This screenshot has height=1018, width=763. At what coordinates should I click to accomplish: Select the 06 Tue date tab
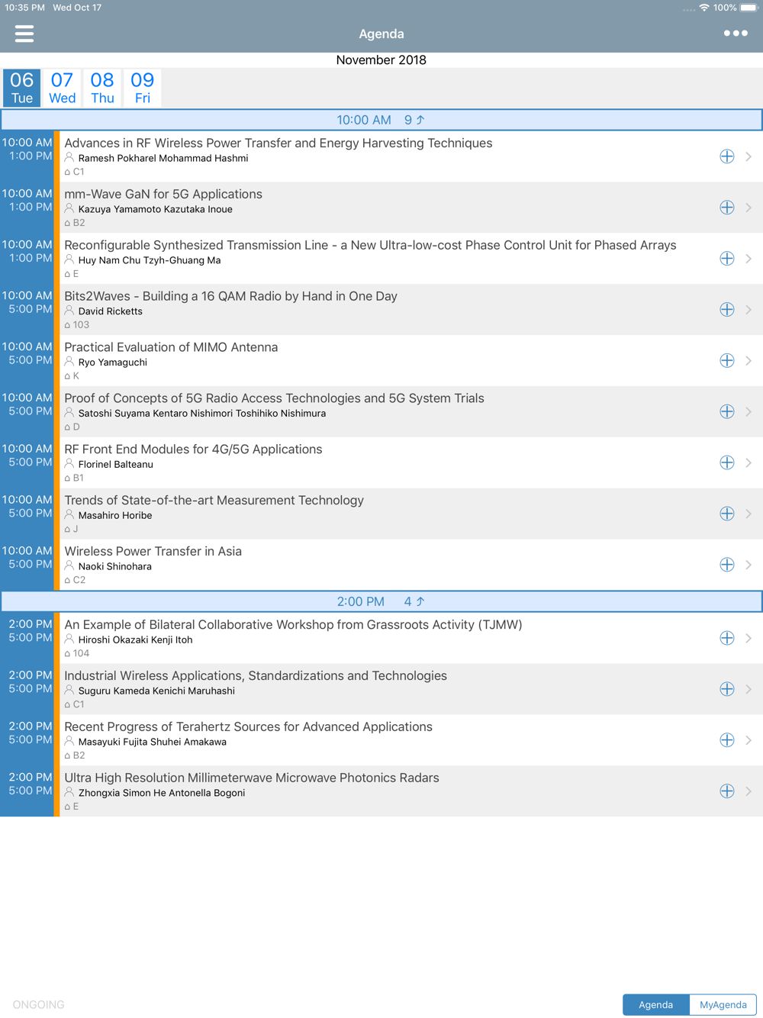[22, 88]
